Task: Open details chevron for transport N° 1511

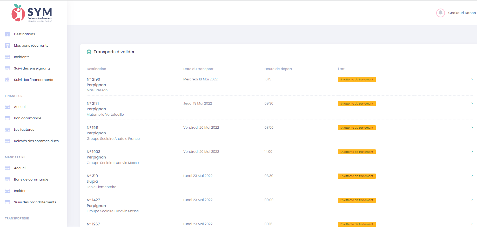Action: 472,128
